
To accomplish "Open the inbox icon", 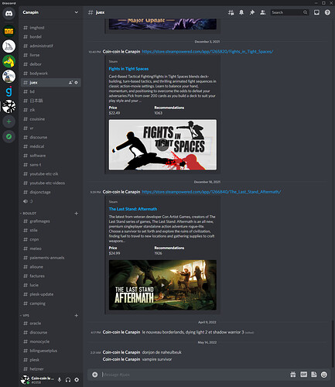I will click(x=316, y=12).
